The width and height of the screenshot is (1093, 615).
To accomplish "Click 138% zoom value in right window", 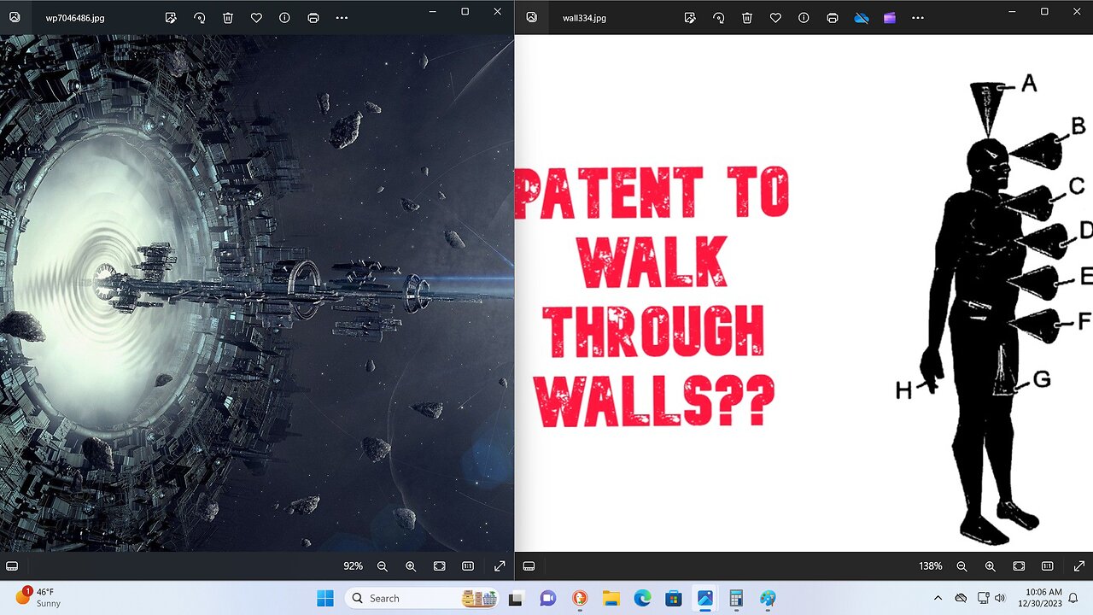I will click(930, 566).
